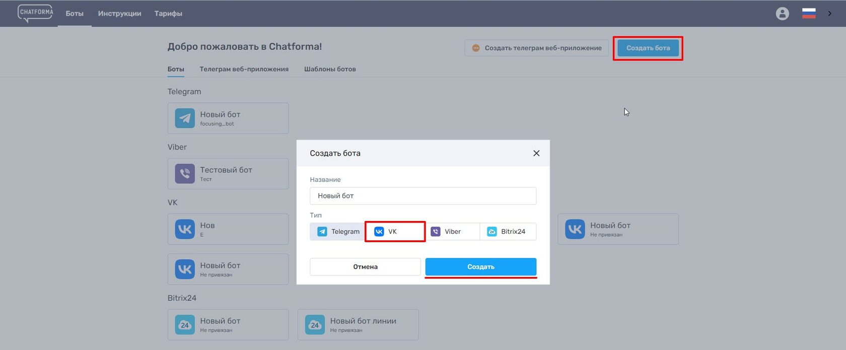Click the Добро пожаловать в Chatforma! heading
Screen dimensions: 846x350
245,46
